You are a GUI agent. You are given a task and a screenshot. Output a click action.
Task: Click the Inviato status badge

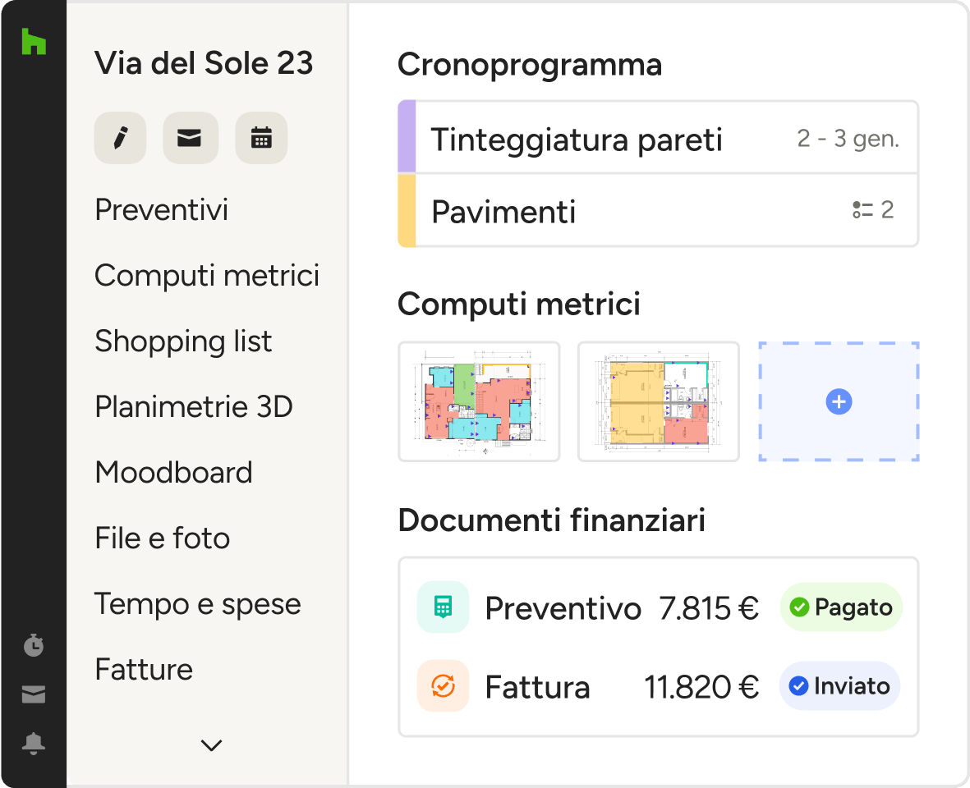coord(839,685)
